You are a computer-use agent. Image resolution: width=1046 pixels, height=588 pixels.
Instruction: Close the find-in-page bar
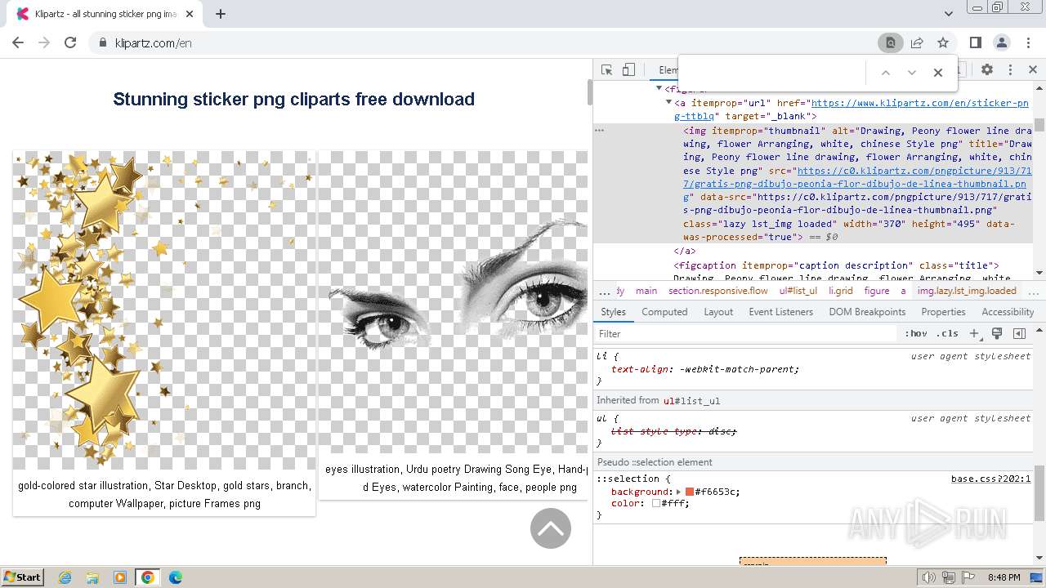pyautogui.click(x=938, y=73)
